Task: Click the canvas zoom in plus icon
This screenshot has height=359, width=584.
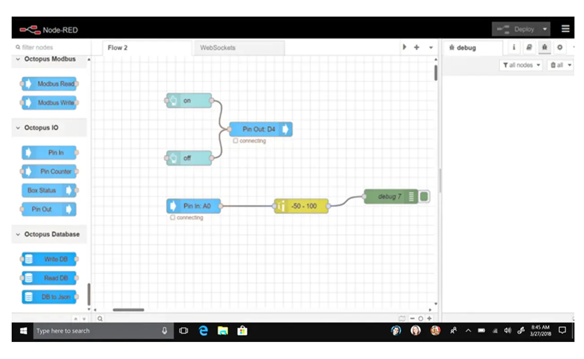Action: 429,318
